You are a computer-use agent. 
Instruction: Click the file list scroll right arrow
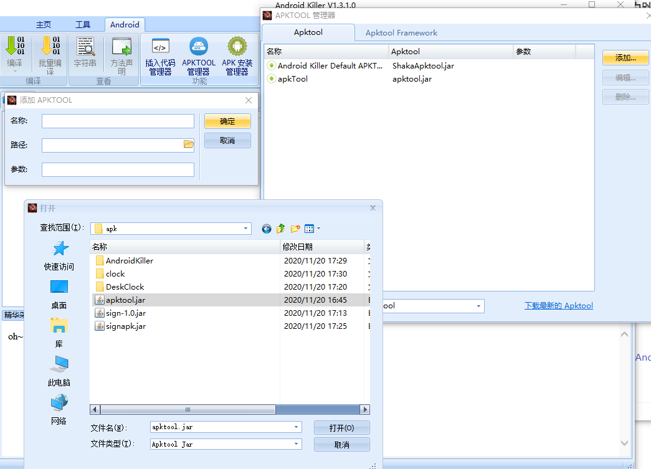[365, 410]
